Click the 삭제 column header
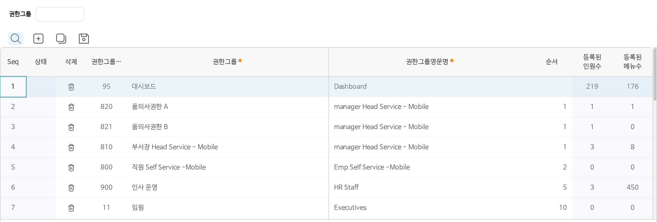Screen dimensions: 657x222 click(71, 62)
